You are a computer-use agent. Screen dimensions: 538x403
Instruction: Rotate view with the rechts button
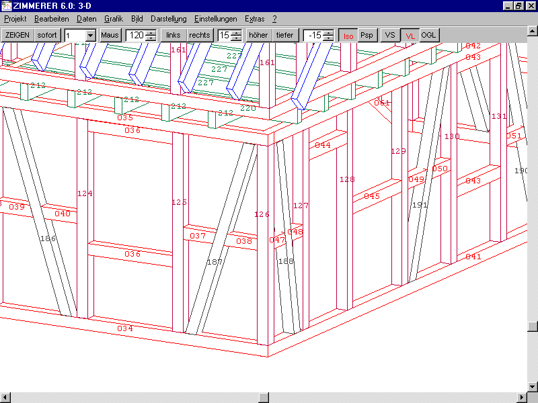[x=200, y=35]
